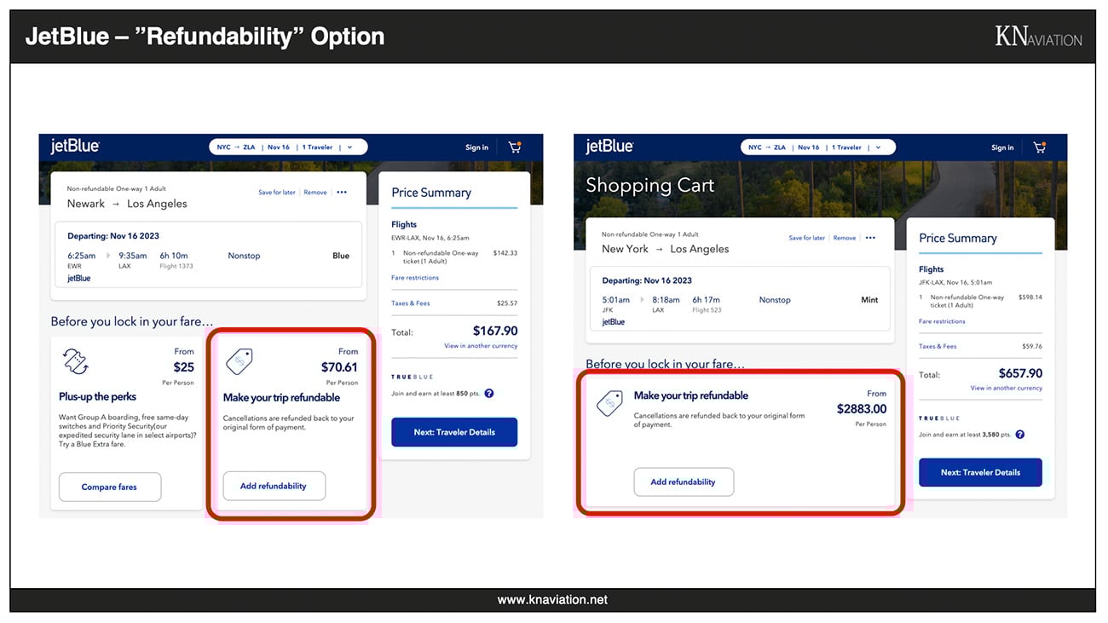The image size is (1108, 623).
Task: Click the www.knaviation.net footer text
Action: [x=552, y=600]
